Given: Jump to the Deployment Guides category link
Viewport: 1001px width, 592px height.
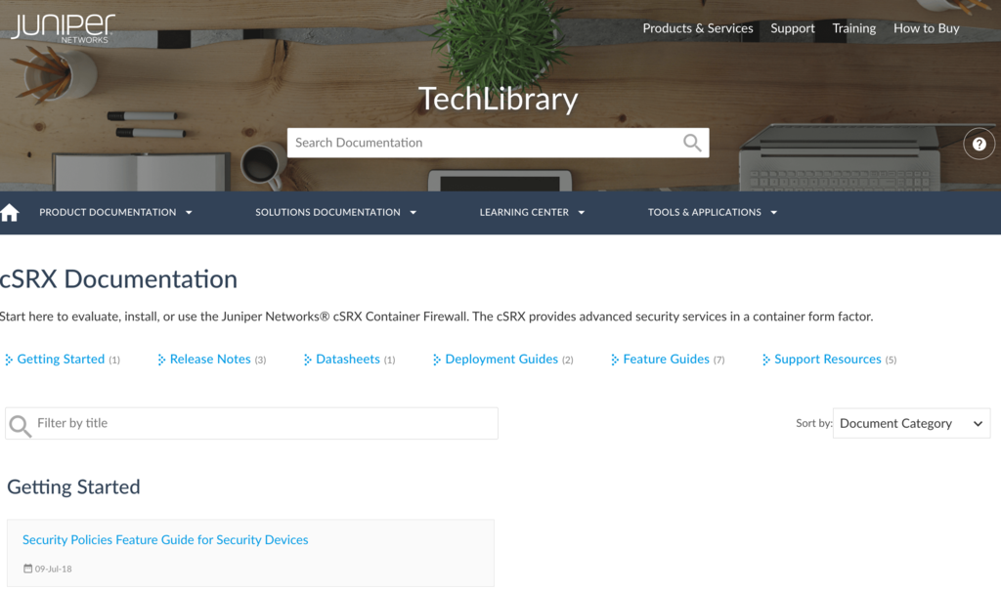Looking at the screenshot, I should [x=501, y=359].
